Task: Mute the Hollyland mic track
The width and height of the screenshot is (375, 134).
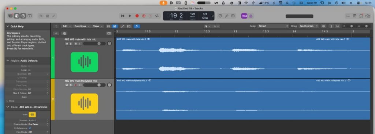Action: pyautogui.click(x=67, y=85)
